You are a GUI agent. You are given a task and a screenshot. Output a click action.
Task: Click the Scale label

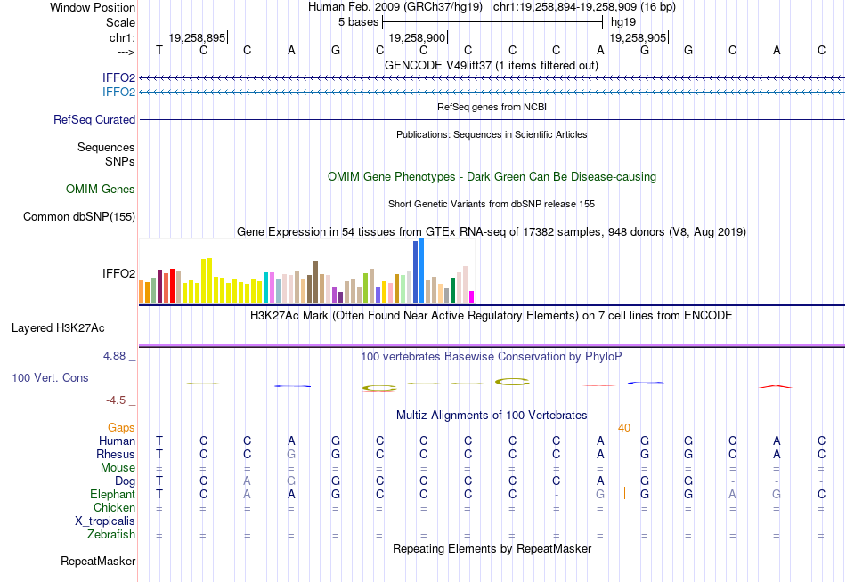[120, 22]
